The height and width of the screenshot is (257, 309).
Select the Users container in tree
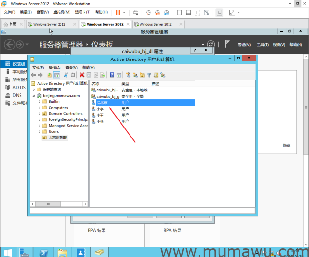[x=53, y=132]
